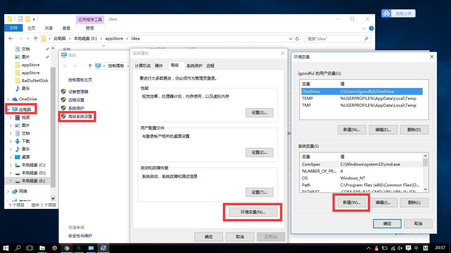Expand the 本地磁盘 (D:) node
The height and width of the screenshot is (253, 451).
click(11, 173)
